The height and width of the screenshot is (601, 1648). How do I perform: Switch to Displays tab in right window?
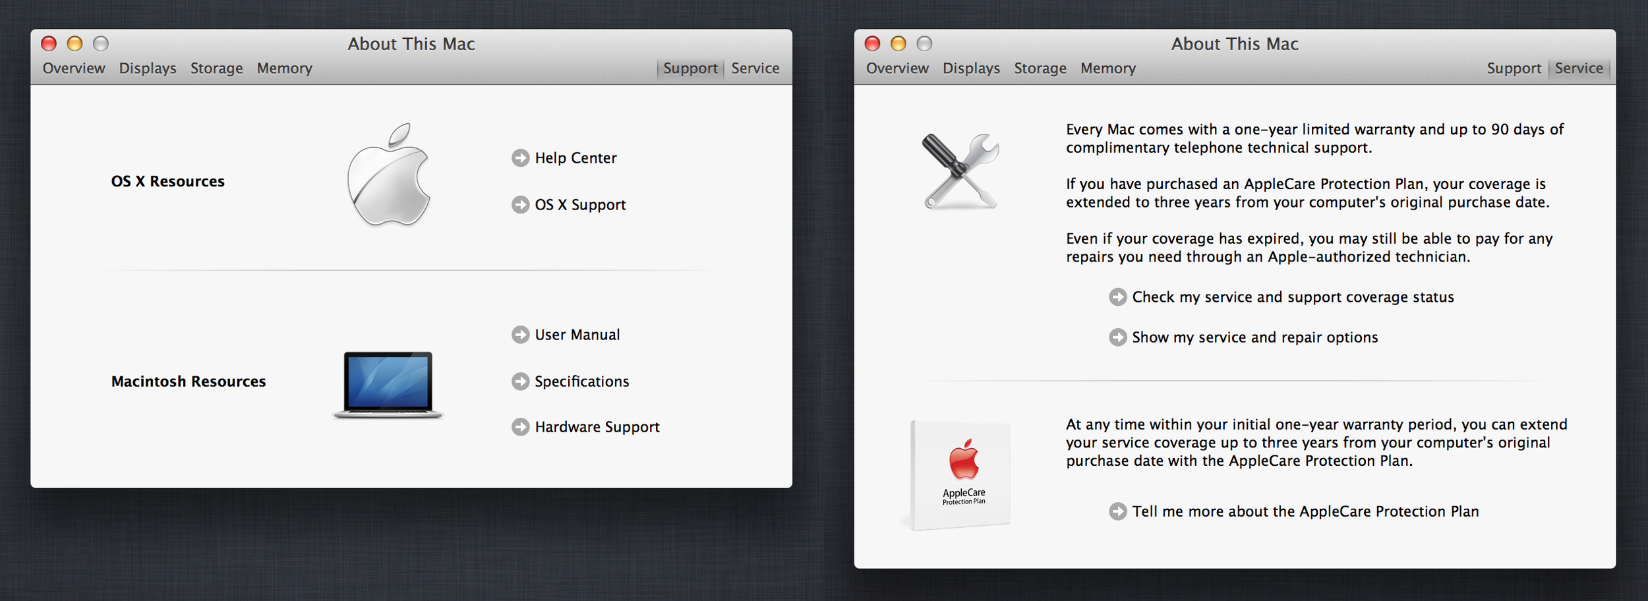point(971,69)
